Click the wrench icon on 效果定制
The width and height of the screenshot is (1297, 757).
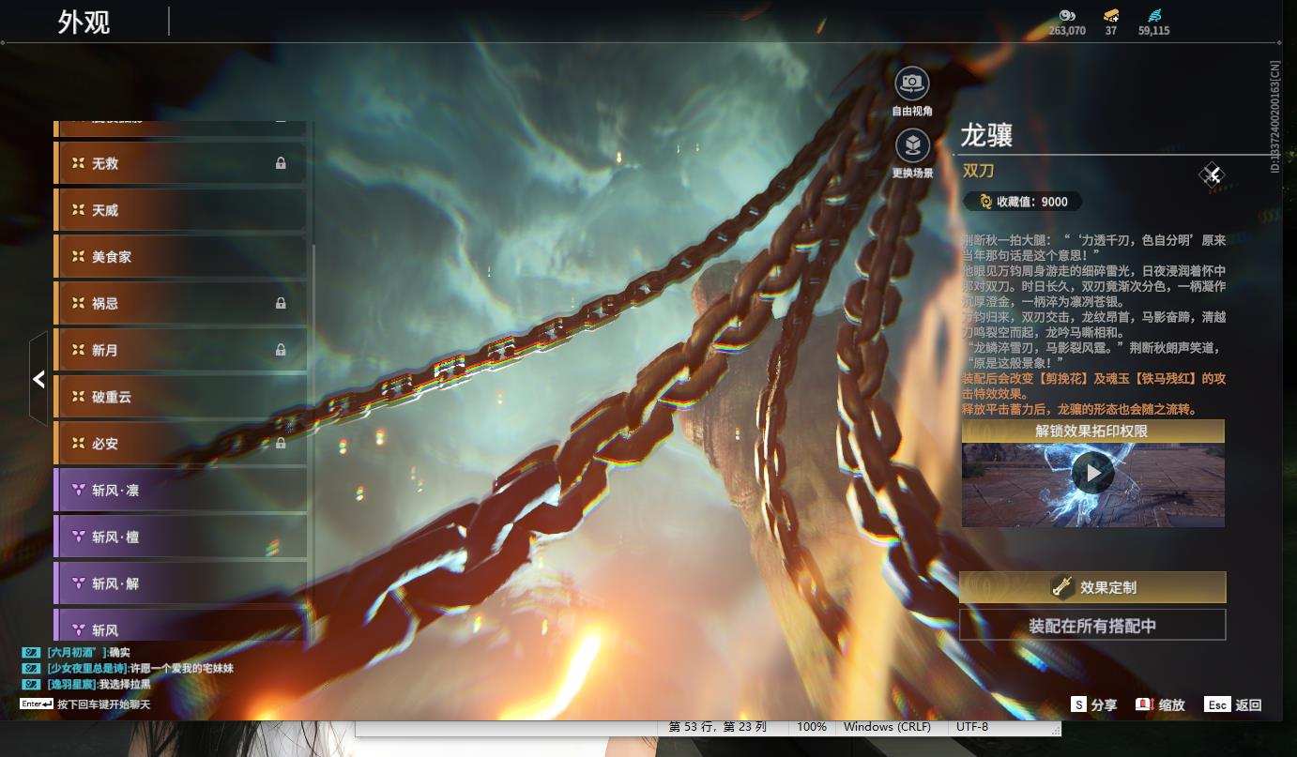(1062, 587)
